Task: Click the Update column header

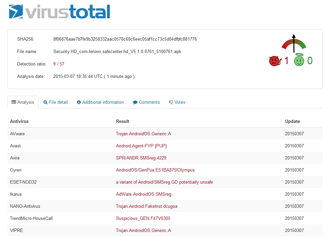Action: (x=292, y=121)
